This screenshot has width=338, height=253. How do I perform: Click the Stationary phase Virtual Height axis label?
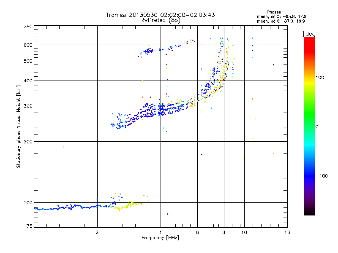[x=19, y=126]
